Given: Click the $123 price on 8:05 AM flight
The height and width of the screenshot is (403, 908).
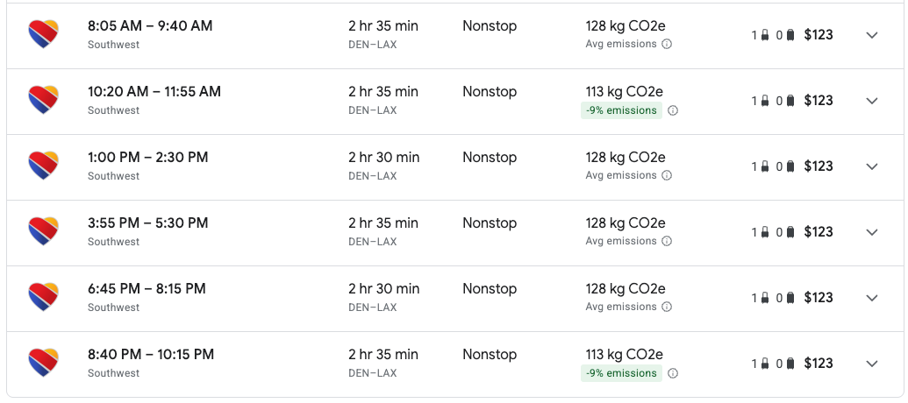Looking at the screenshot, I should click(x=819, y=35).
